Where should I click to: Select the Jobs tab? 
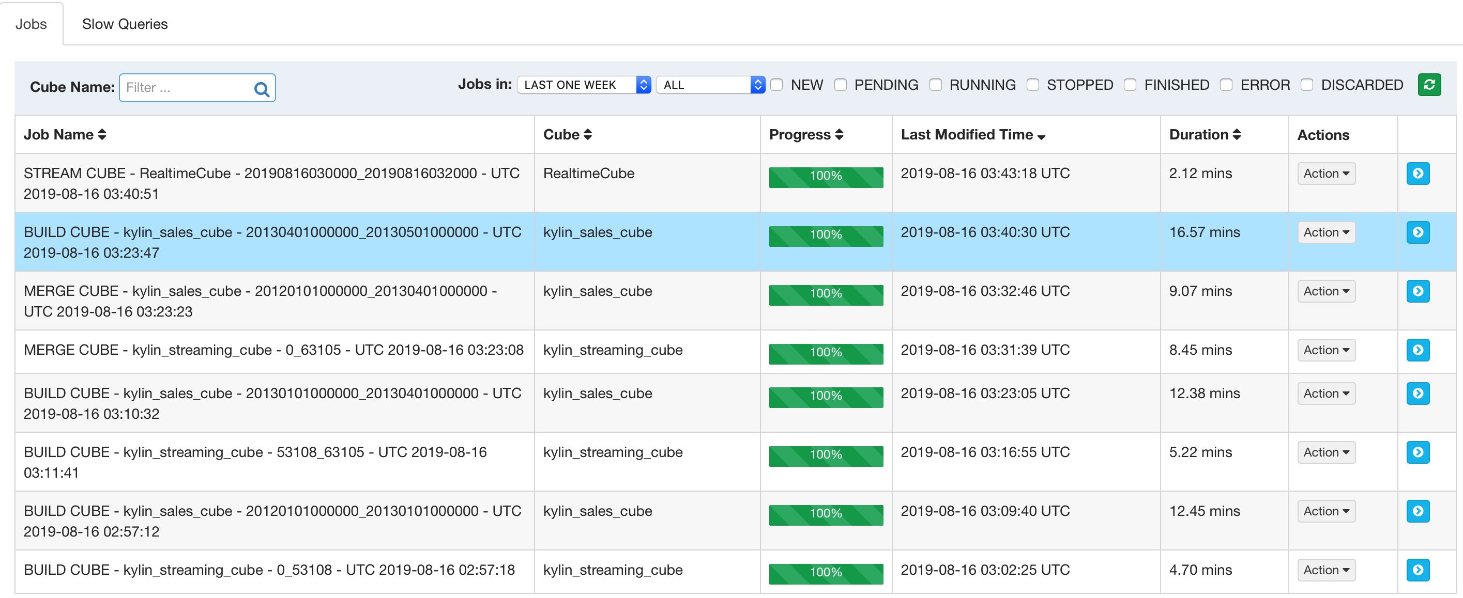point(31,24)
